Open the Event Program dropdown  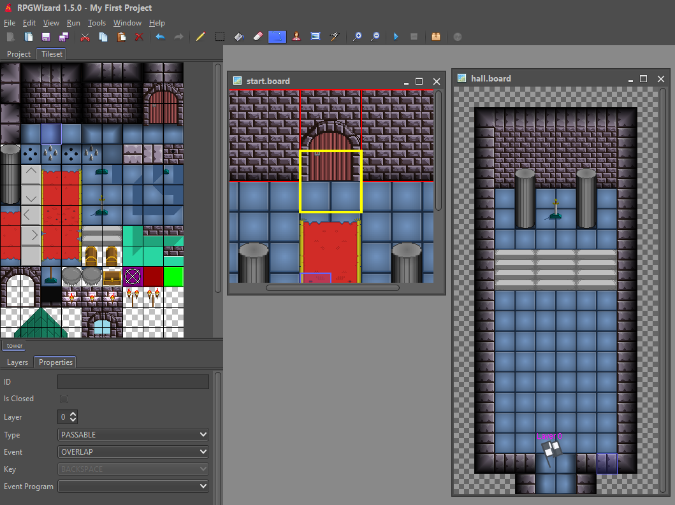click(x=133, y=487)
